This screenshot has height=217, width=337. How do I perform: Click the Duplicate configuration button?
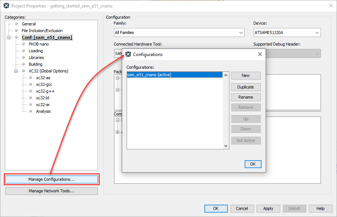[x=245, y=87]
